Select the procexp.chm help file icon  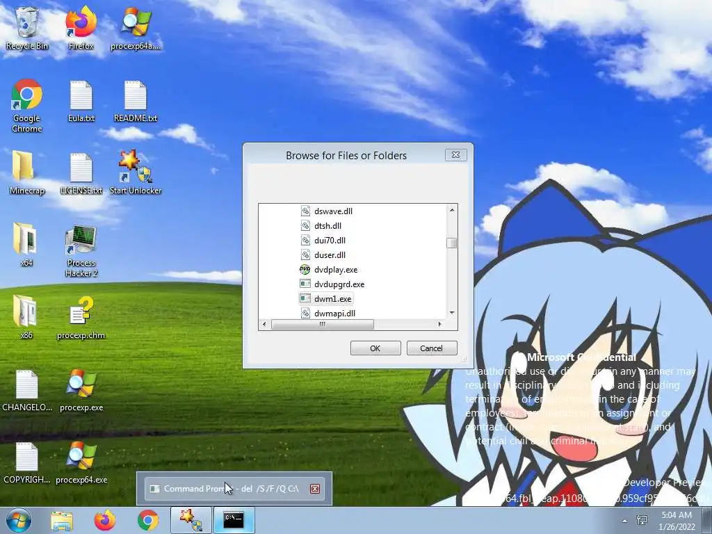pyautogui.click(x=81, y=316)
